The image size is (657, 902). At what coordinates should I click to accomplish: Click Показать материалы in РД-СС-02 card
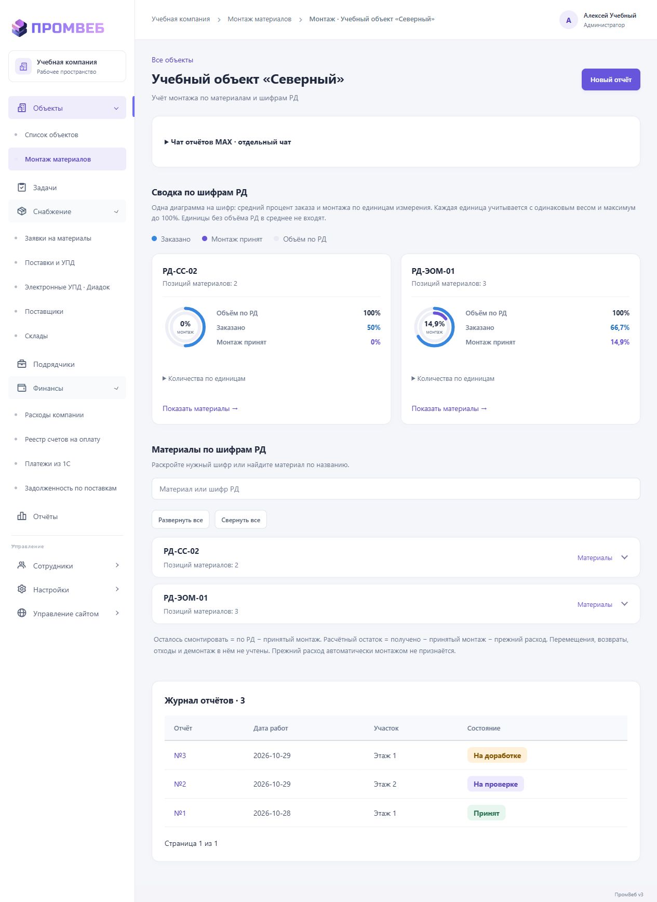tap(200, 409)
